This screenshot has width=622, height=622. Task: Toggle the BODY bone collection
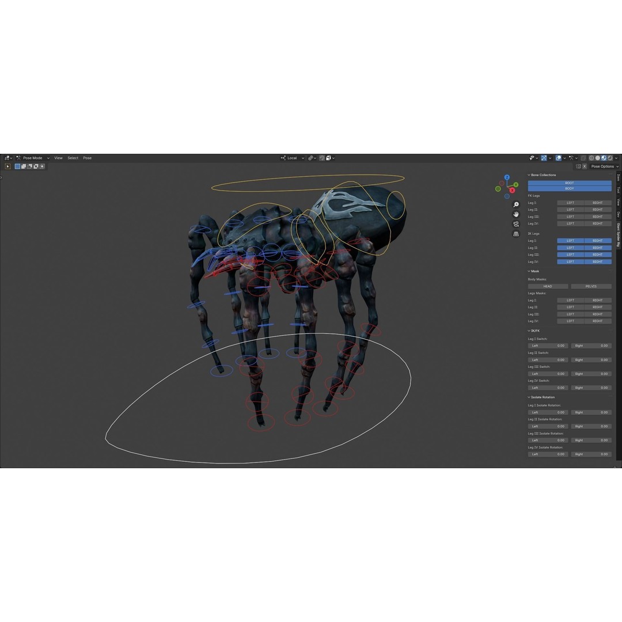click(570, 188)
